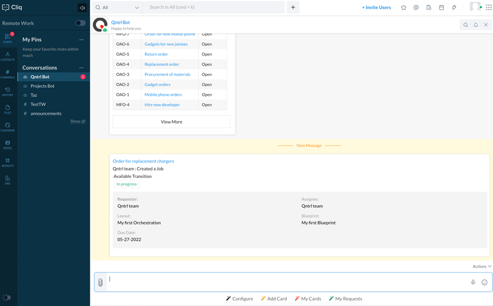The image size is (493, 306).
Task: Open Order for replacement chargers link
Action: 143,161
